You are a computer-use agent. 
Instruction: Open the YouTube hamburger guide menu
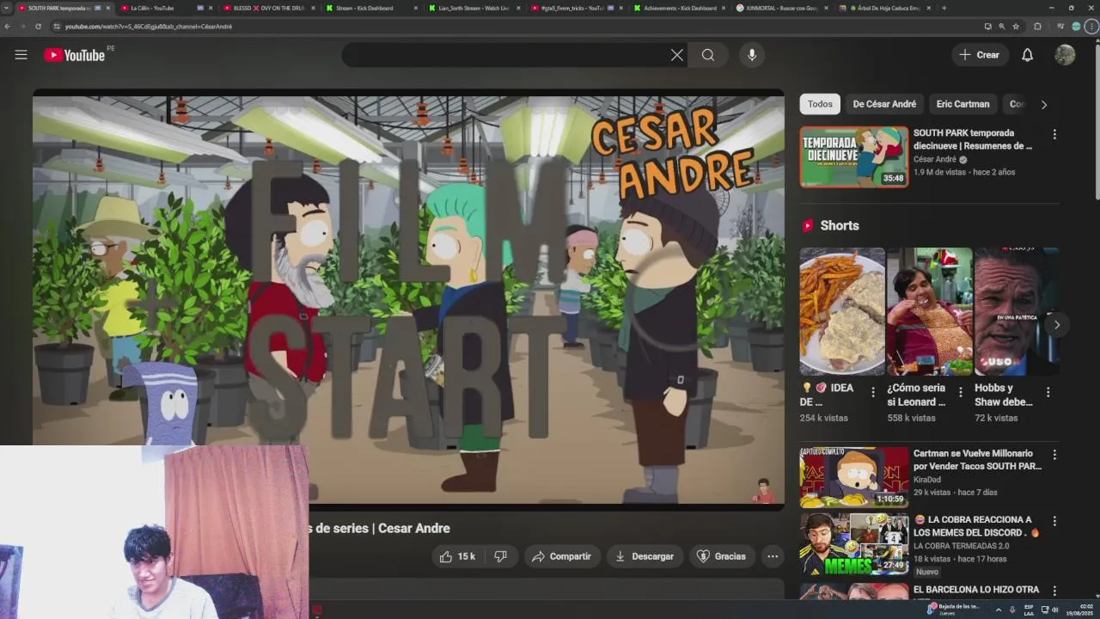click(21, 55)
